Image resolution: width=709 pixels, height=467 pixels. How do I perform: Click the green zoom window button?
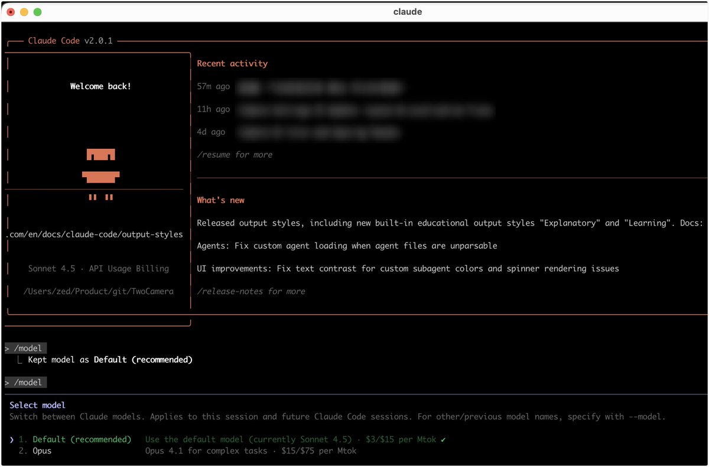coord(38,12)
